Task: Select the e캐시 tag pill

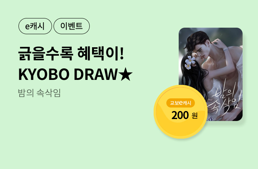Action: (x=35, y=26)
